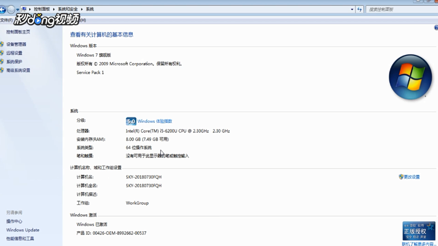Open the 文件(F) menu
Image resolution: width=438 pixels, height=246 pixels.
6,20
